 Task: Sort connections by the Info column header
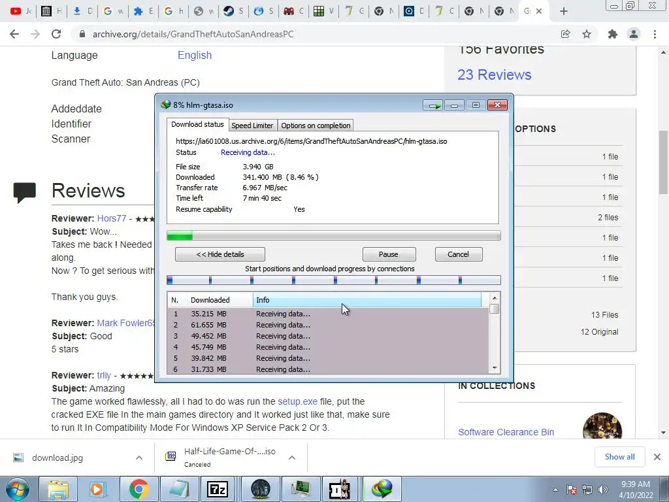(367, 300)
